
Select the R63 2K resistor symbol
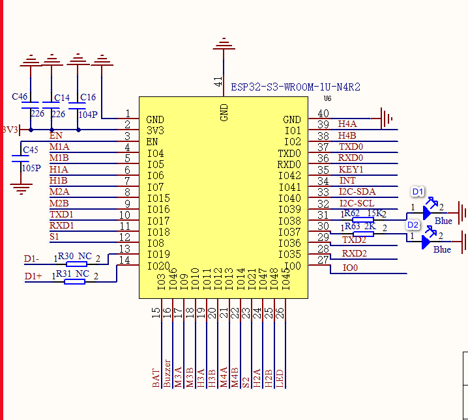pyautogui.click(x=363, y=234)
